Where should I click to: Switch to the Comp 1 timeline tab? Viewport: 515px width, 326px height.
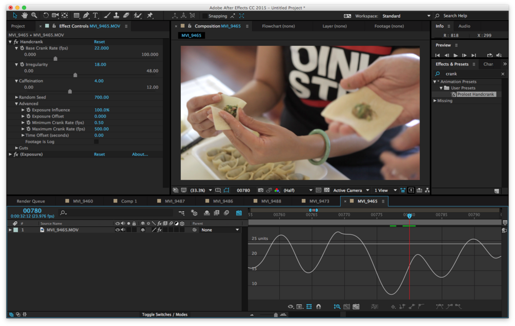coord(129,201)
